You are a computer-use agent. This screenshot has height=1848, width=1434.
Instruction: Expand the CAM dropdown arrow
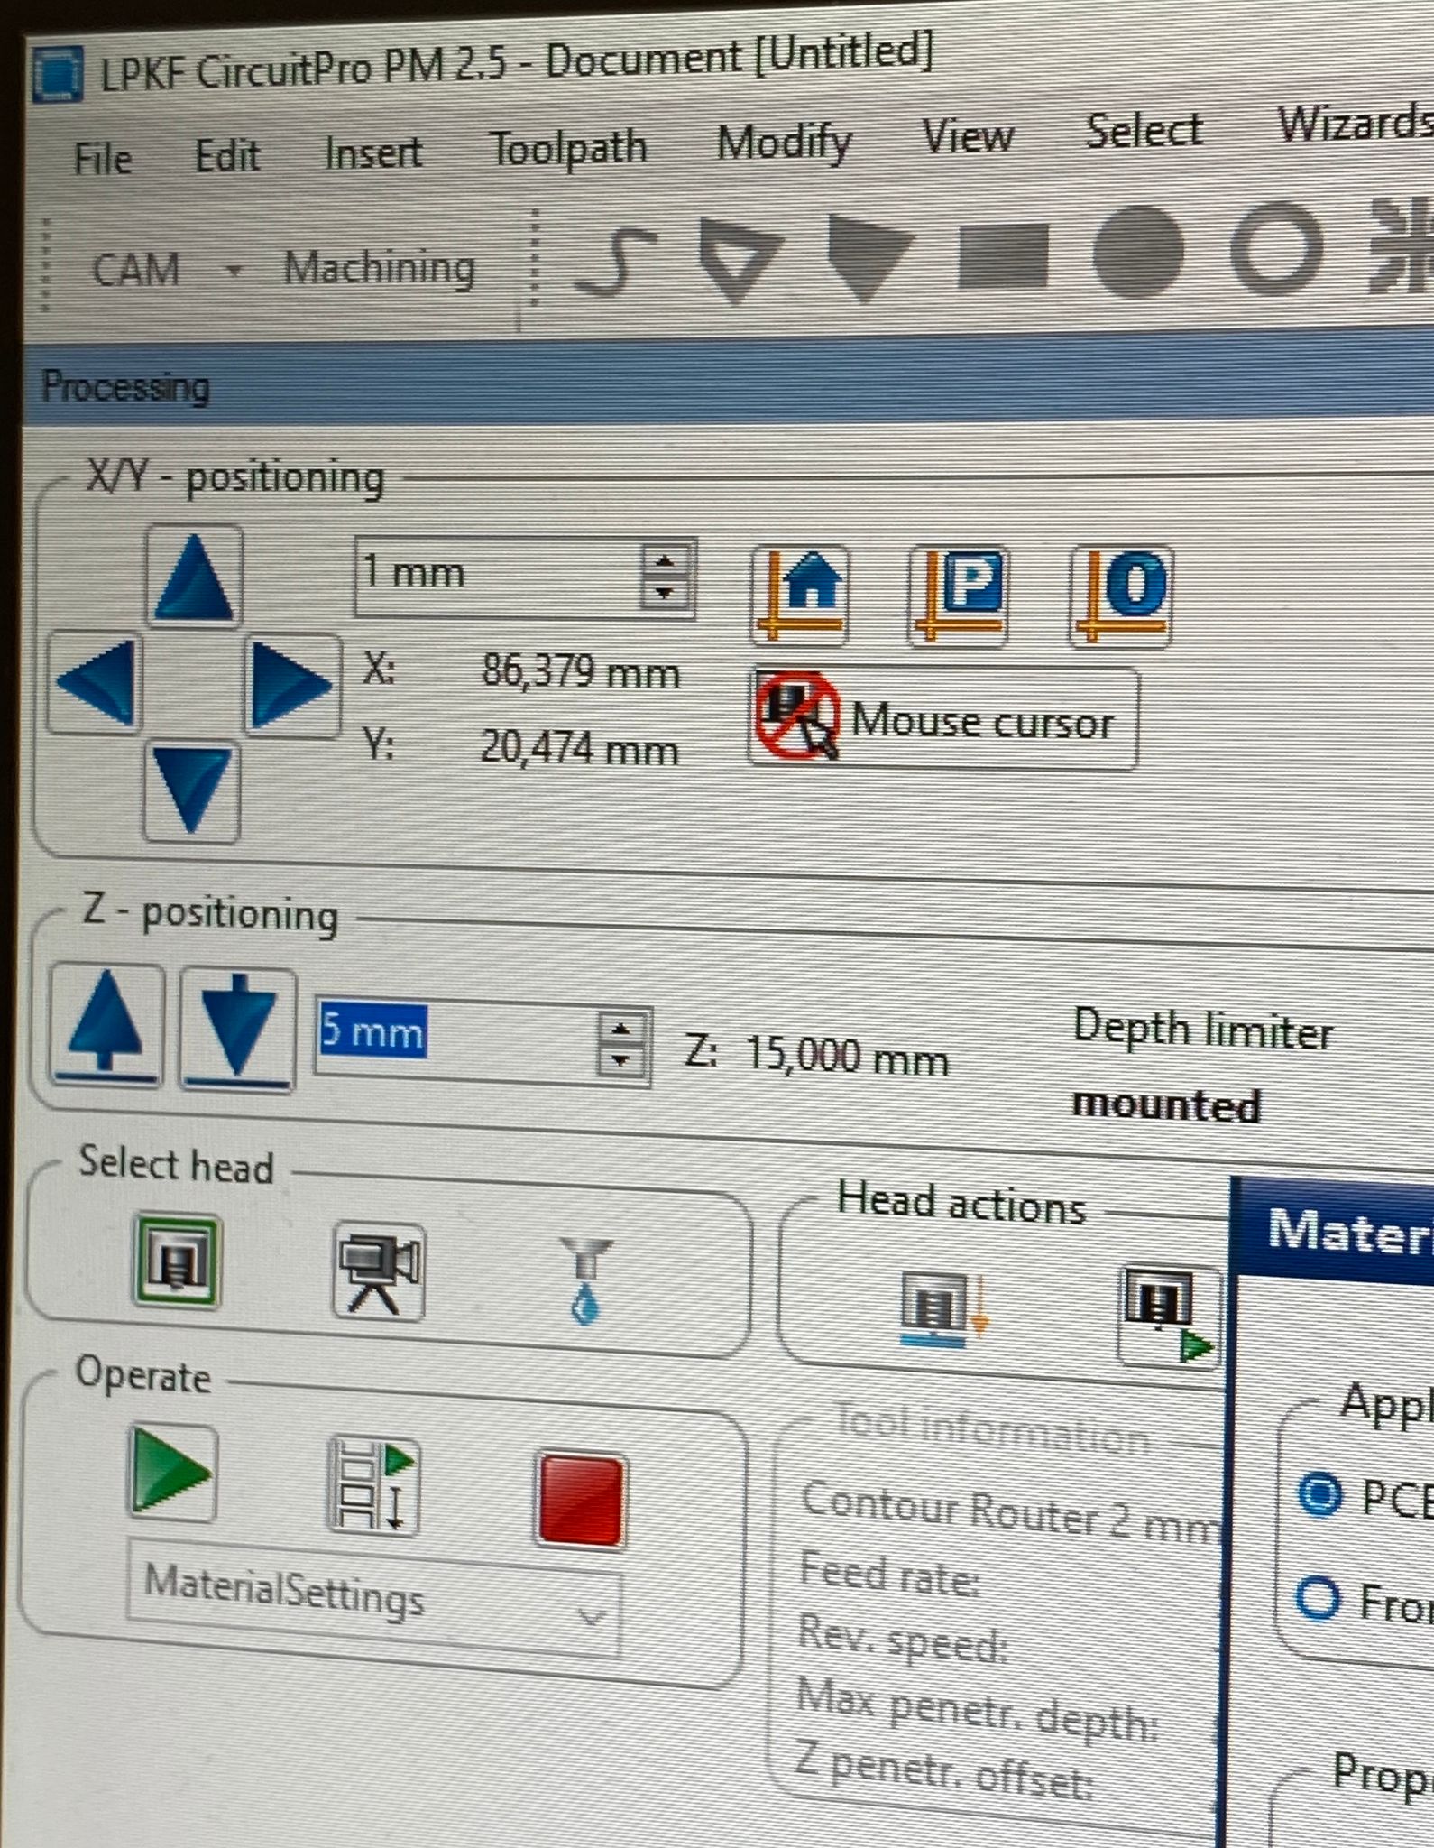point(234,270)
